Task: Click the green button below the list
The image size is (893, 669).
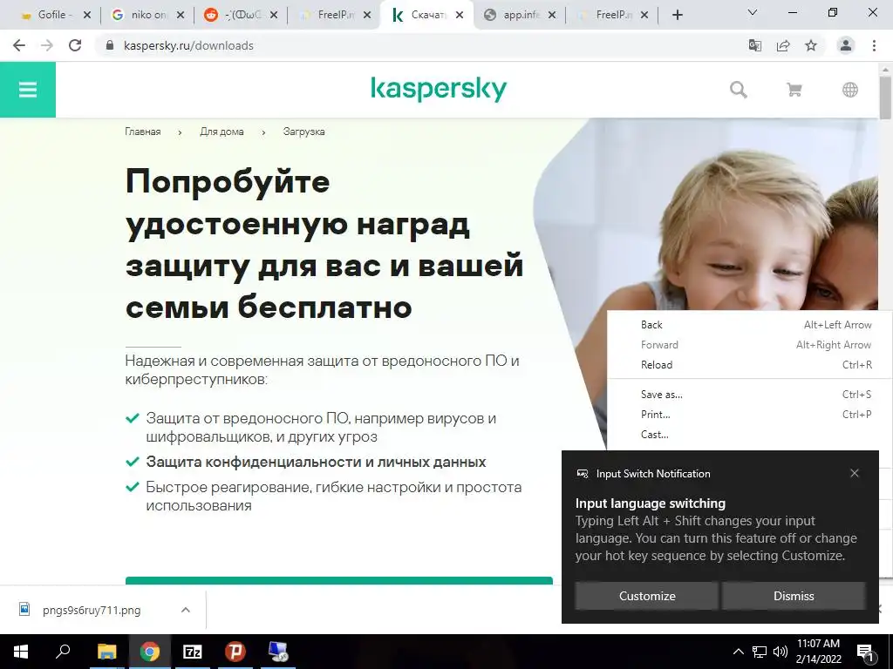Action: click(339, 580)
